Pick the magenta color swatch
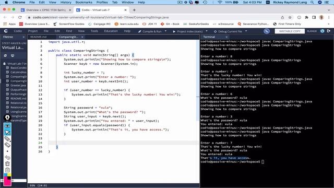Image resolution: width=334 pixels, height=188 pixels. [7, 182]
